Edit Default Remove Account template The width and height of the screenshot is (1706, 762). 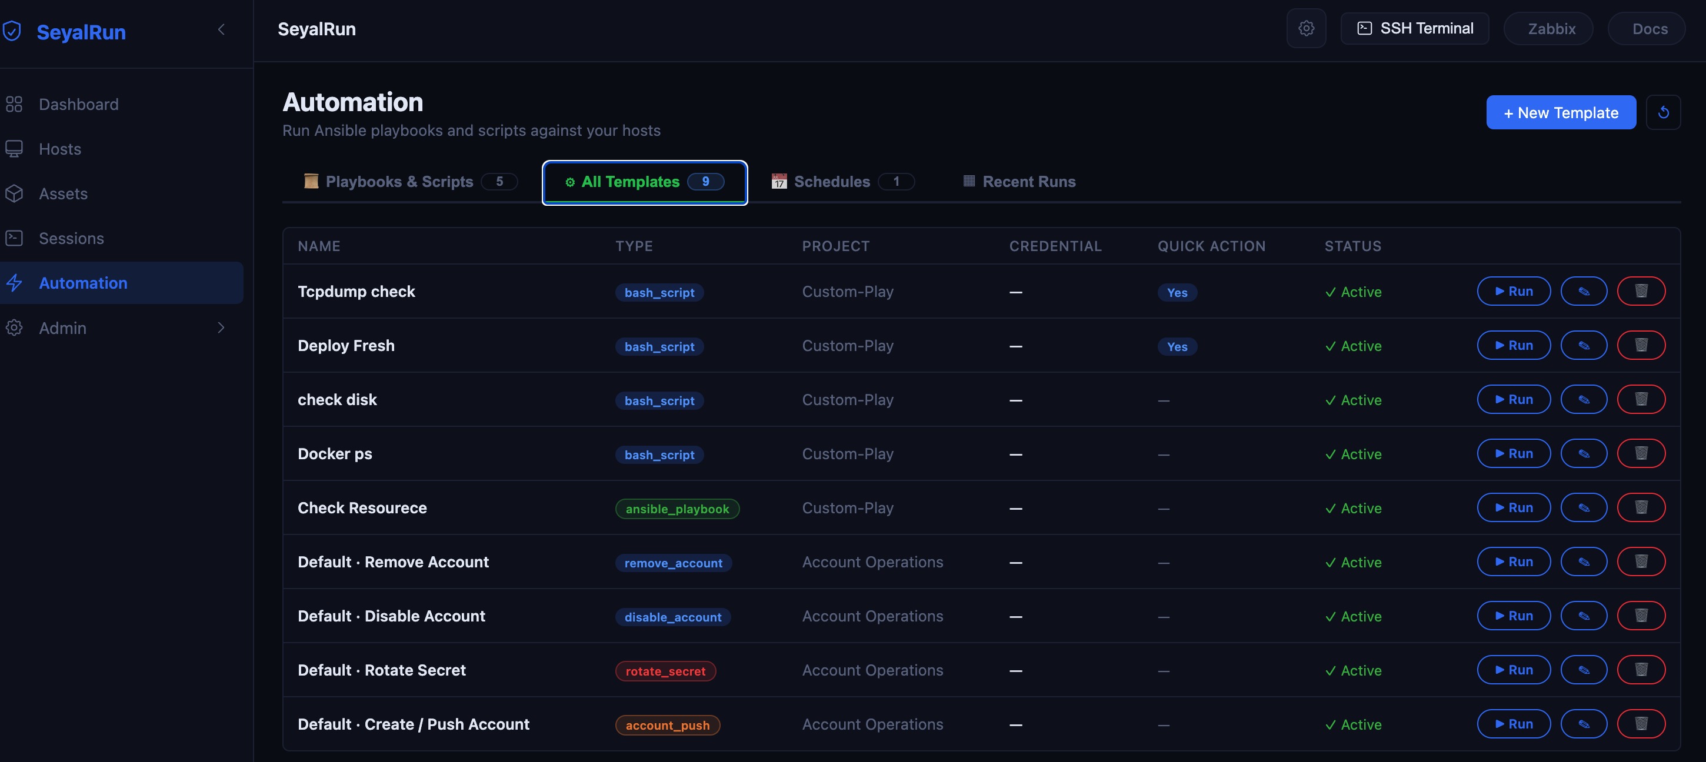point(1584,562)
